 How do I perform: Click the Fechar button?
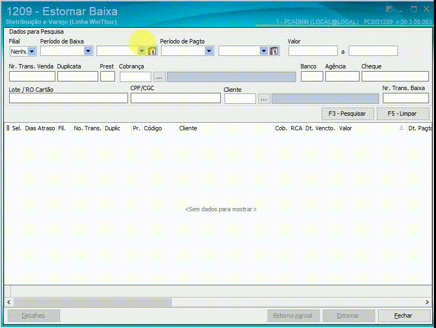(x=403, y=316)
